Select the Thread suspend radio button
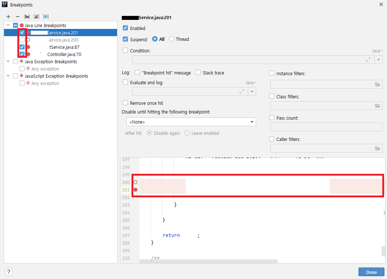387x279 pixels. click(171, 39)
